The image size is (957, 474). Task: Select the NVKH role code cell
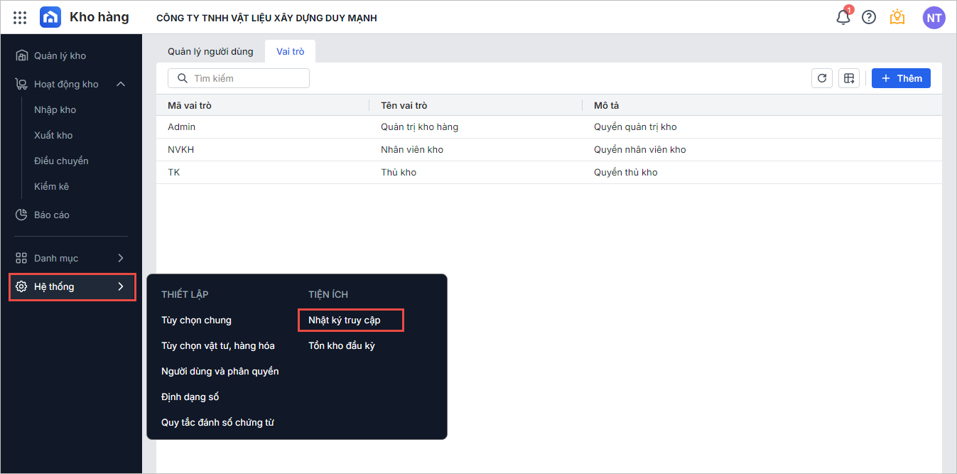point(181,149)
